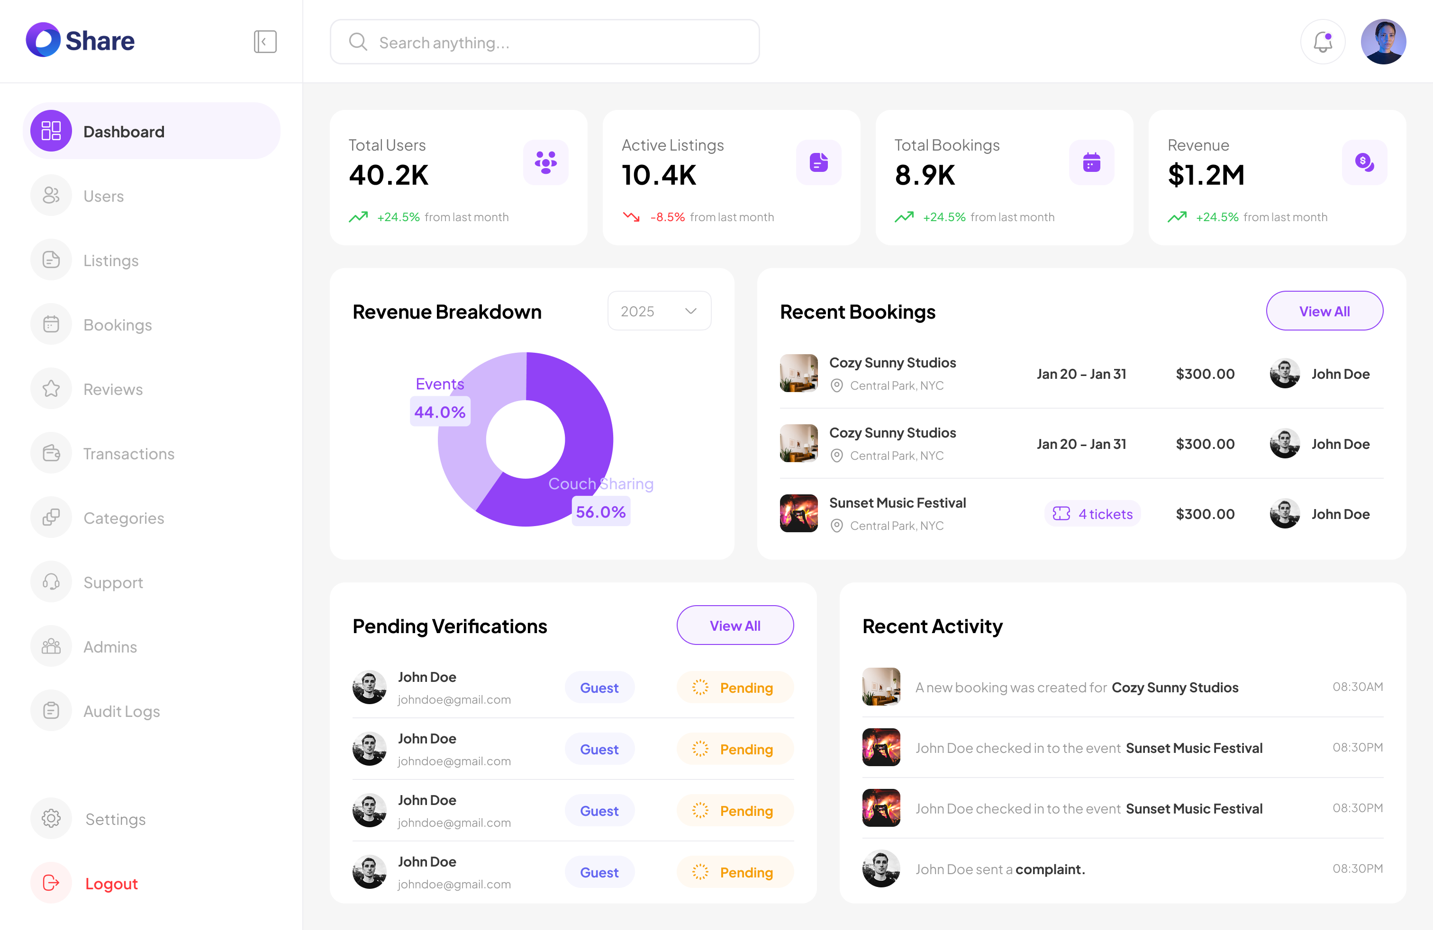
Task: Select the Audit Logs menu item
Action: pos(121,710)
